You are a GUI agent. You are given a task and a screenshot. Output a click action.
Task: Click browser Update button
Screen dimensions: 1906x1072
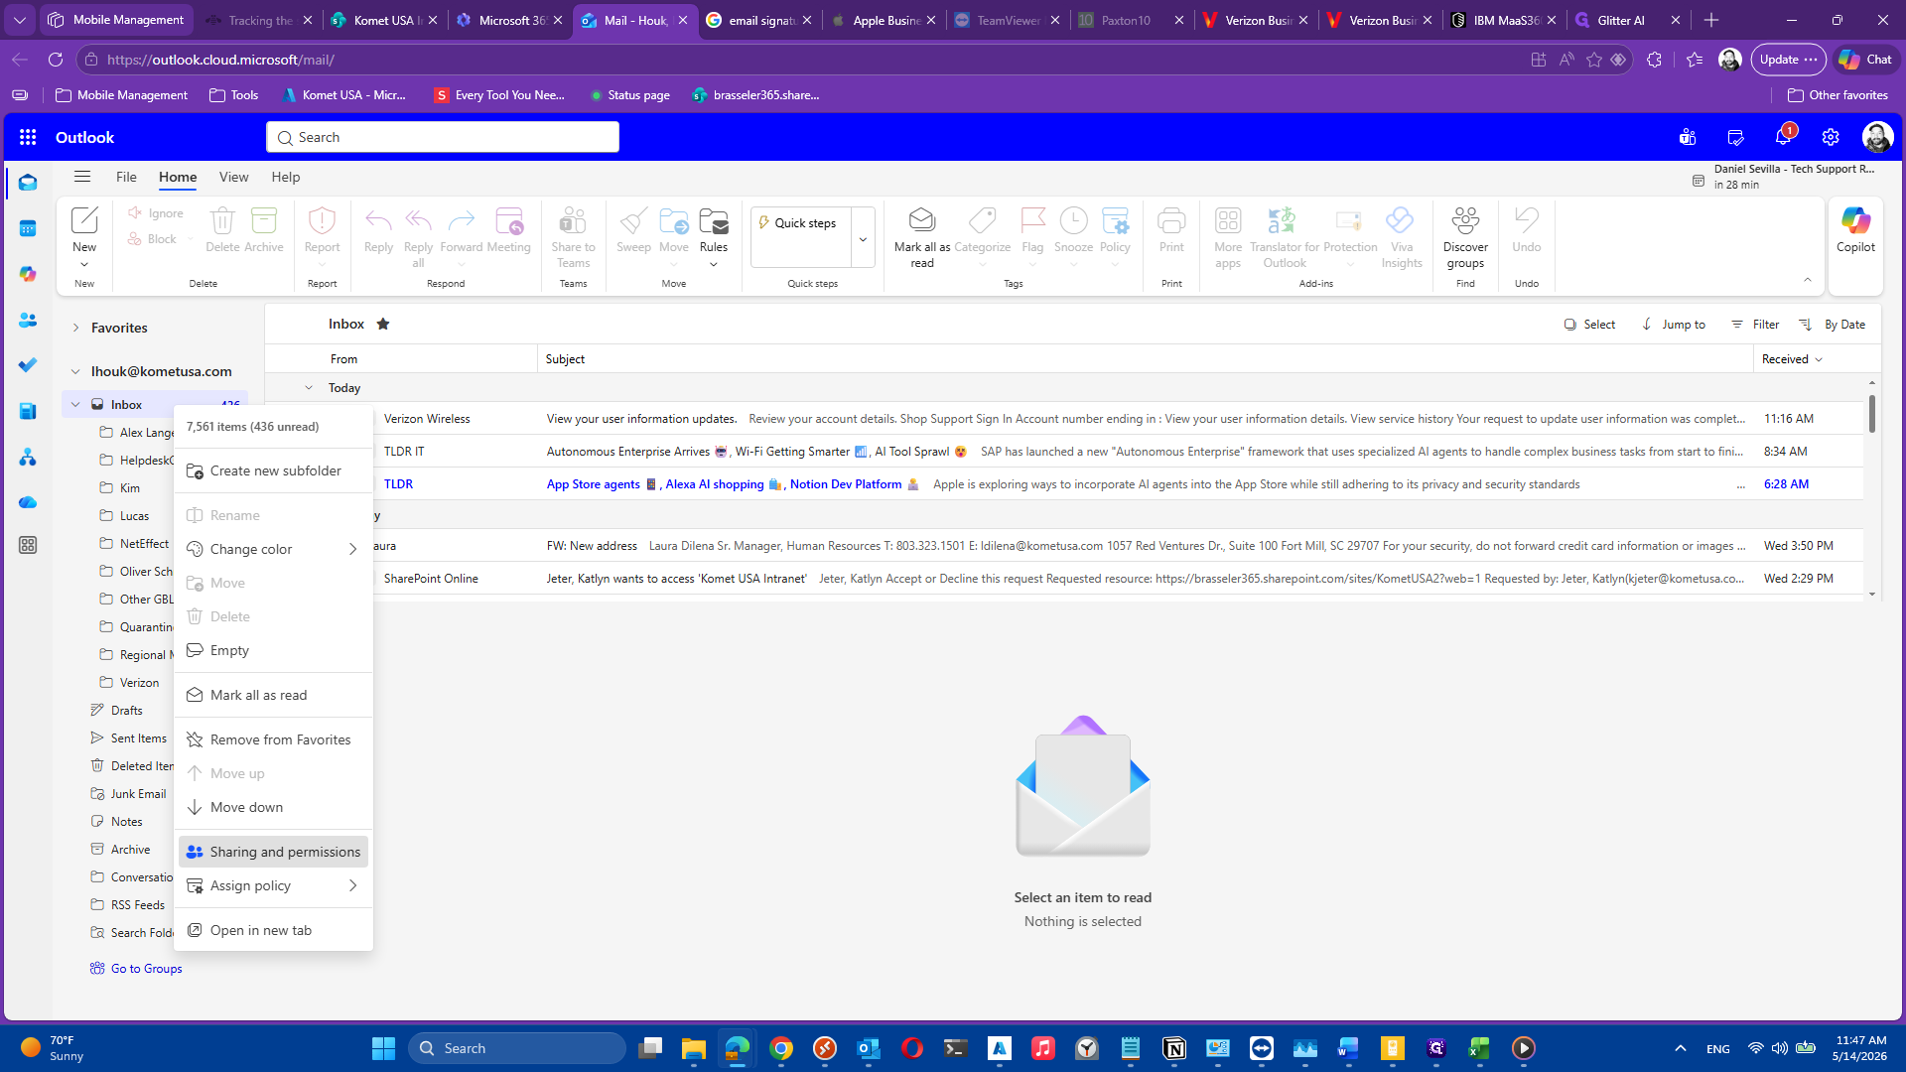1788,60
